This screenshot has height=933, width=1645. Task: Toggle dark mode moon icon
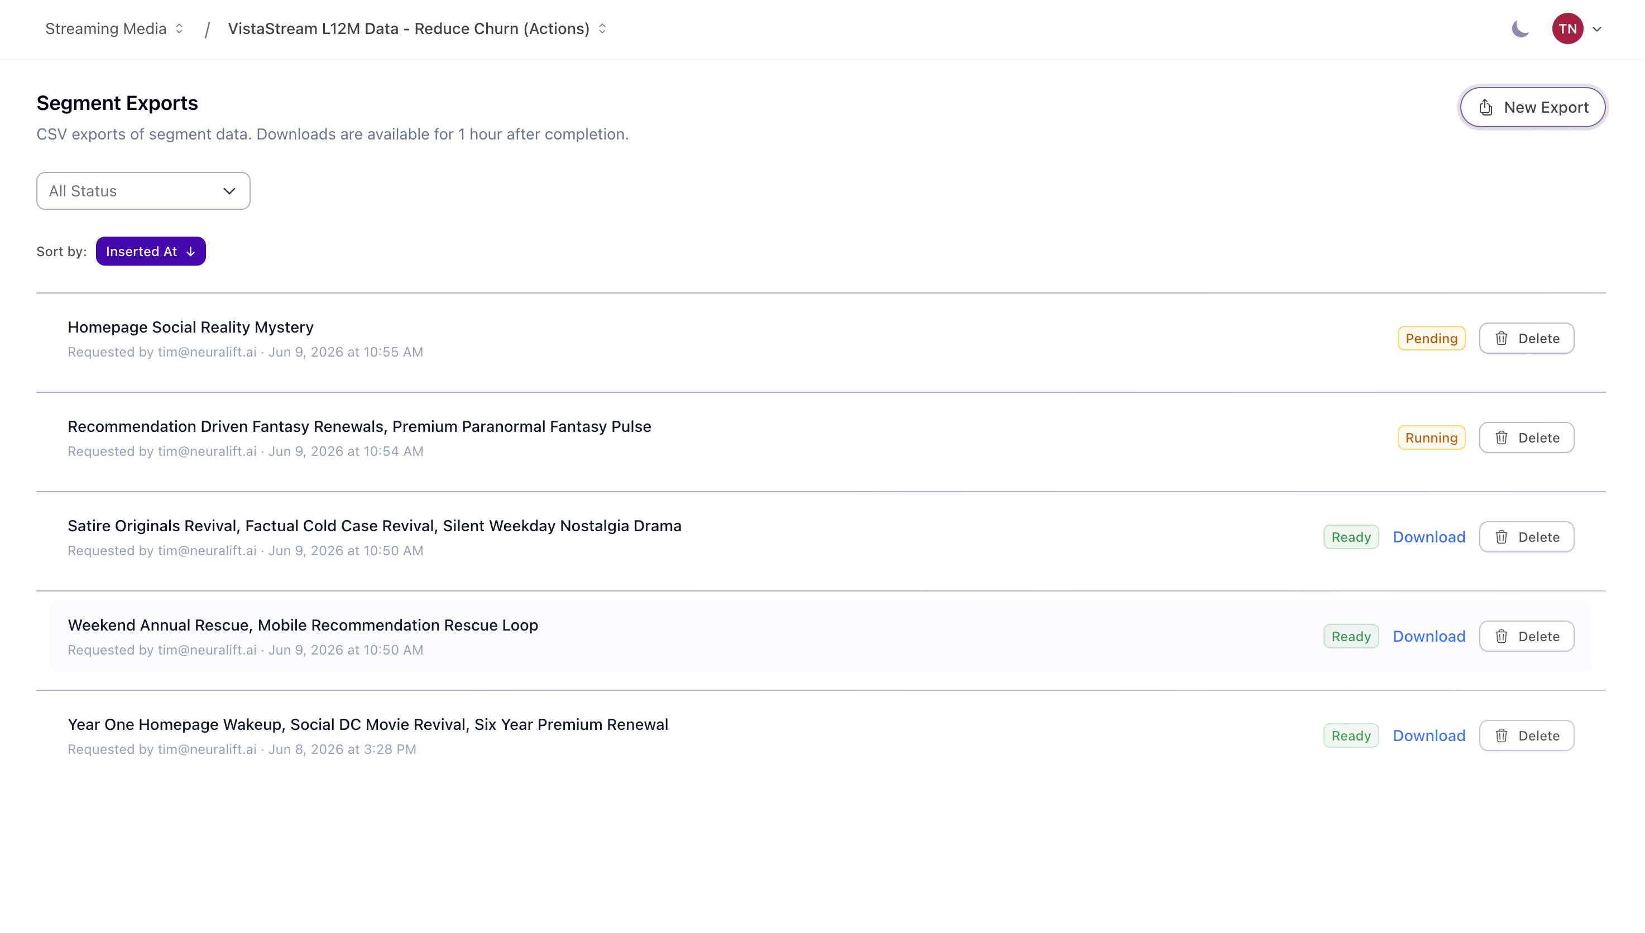[x=1520, y=29]
